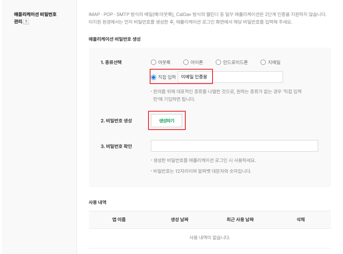Click the 생성 날짜 column header
Image resolution: width=343 pixels, height=254 pixels.
point(179,220)
